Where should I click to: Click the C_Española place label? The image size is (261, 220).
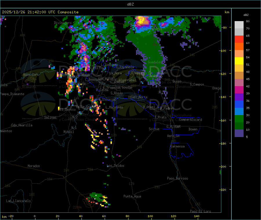point(125,67)
